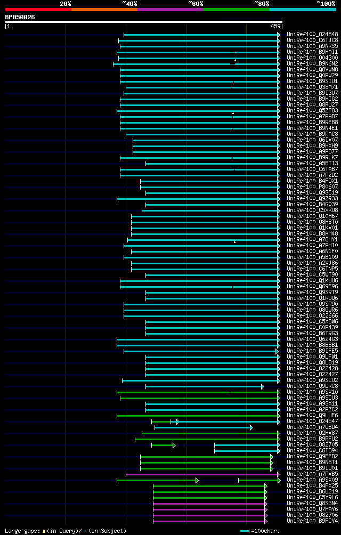Screen dimensions: 341x535
Task: Click 'UniRef100_Q9LKC8'
Action: 312,386
